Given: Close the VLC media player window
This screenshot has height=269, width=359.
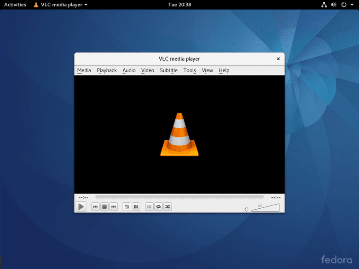Looking at the screenshot, I should pos(278,59).
